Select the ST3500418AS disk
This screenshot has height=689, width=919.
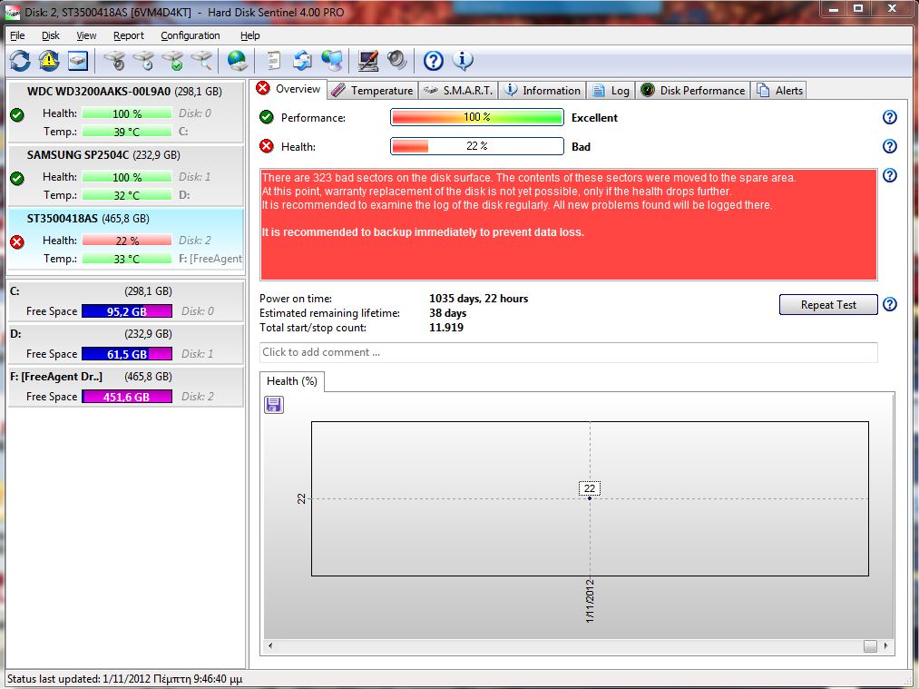click(125, 239)
